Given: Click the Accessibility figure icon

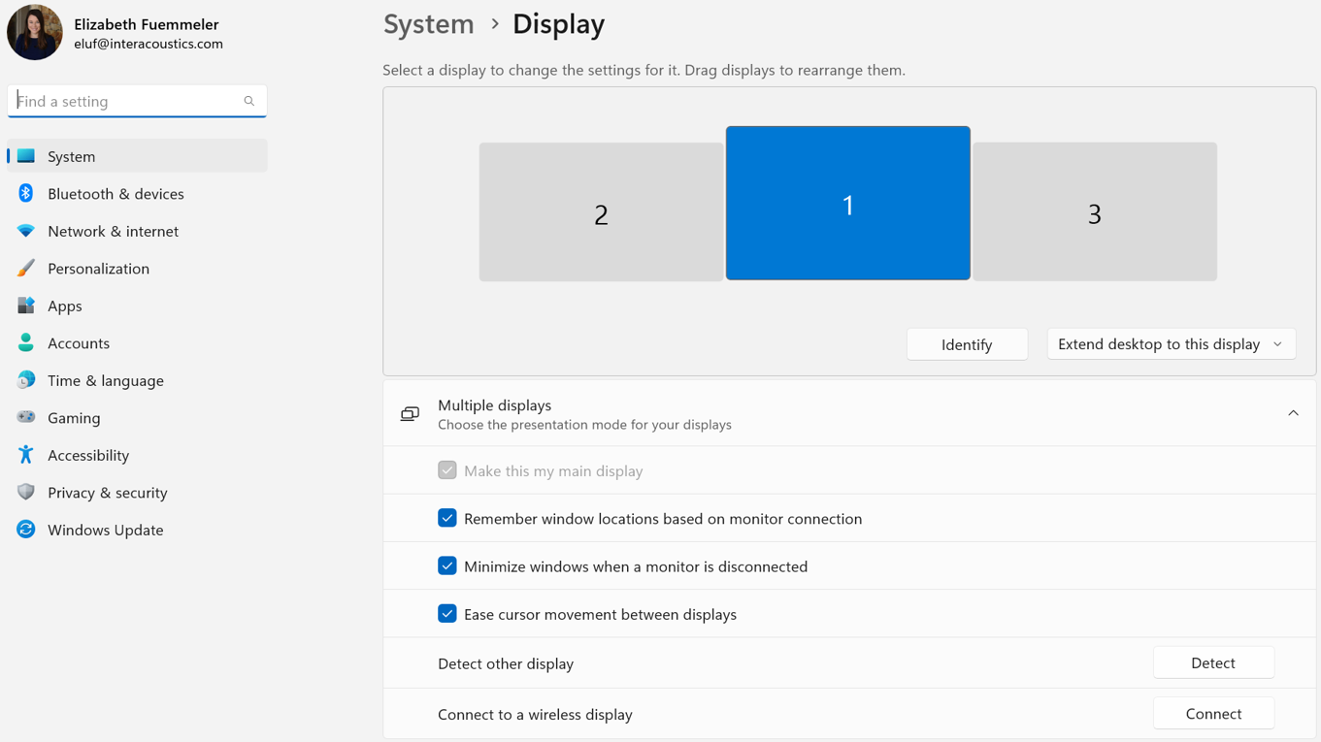Looking at the screenshot, I should point(26,455).
